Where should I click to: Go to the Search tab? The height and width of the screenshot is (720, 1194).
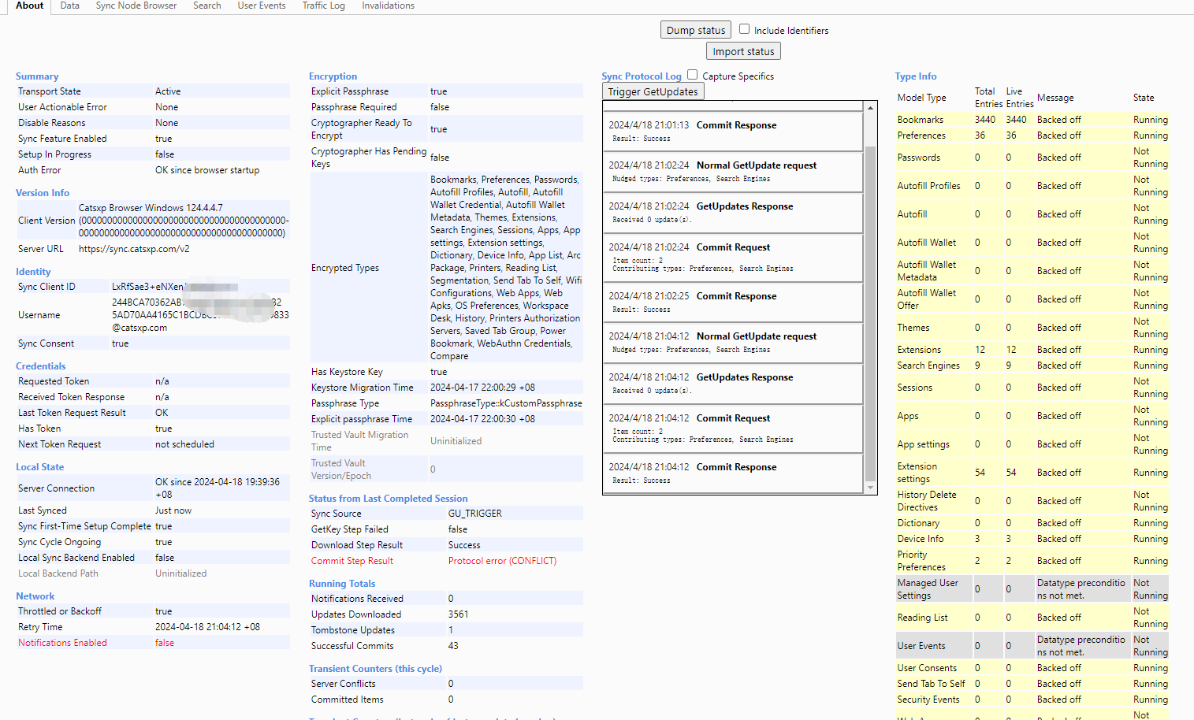[x=206, y=6]
